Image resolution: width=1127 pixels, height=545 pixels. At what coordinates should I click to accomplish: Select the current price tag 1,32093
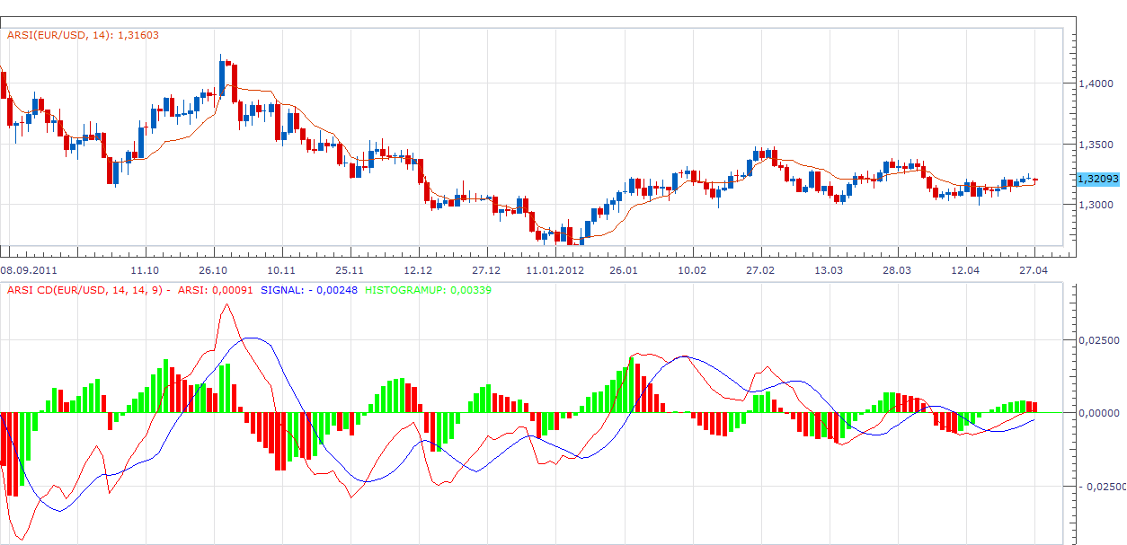tap(1097, 179)
